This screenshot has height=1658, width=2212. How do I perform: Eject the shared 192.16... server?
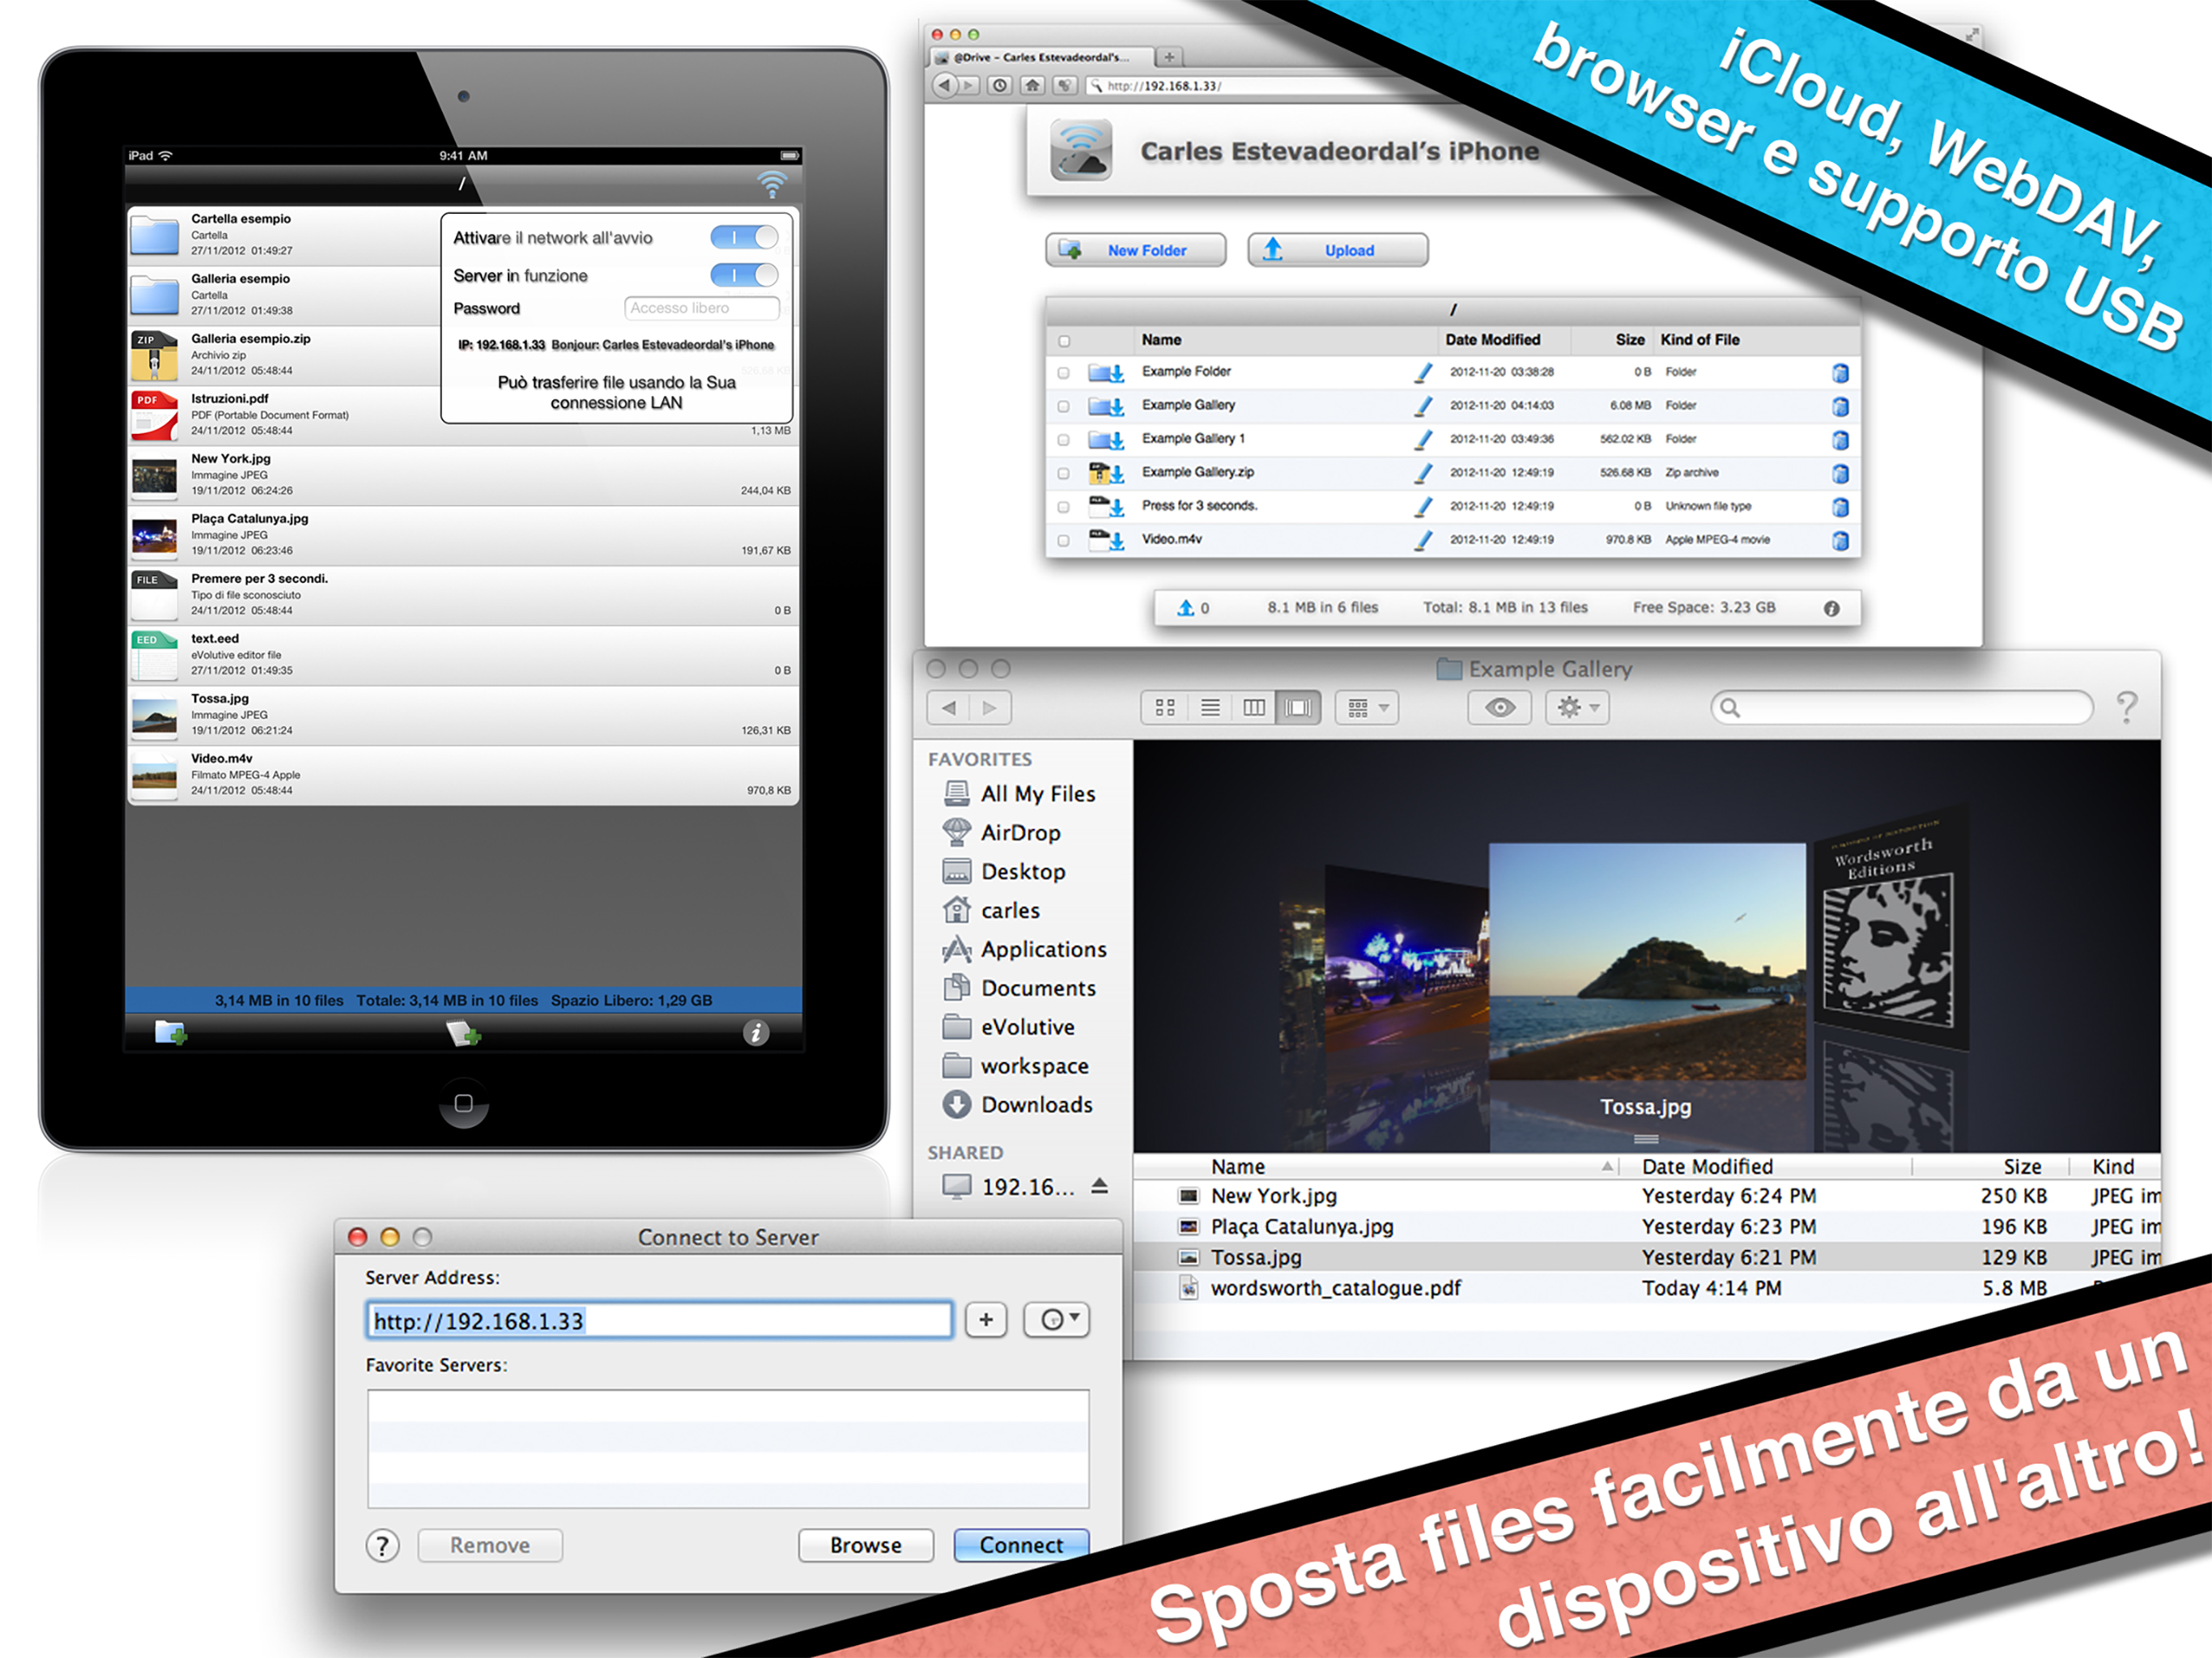(x=1099, y=1186)
